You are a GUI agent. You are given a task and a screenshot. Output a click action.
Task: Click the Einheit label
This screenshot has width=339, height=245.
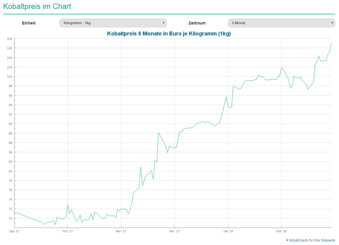[x=29, y=23]
